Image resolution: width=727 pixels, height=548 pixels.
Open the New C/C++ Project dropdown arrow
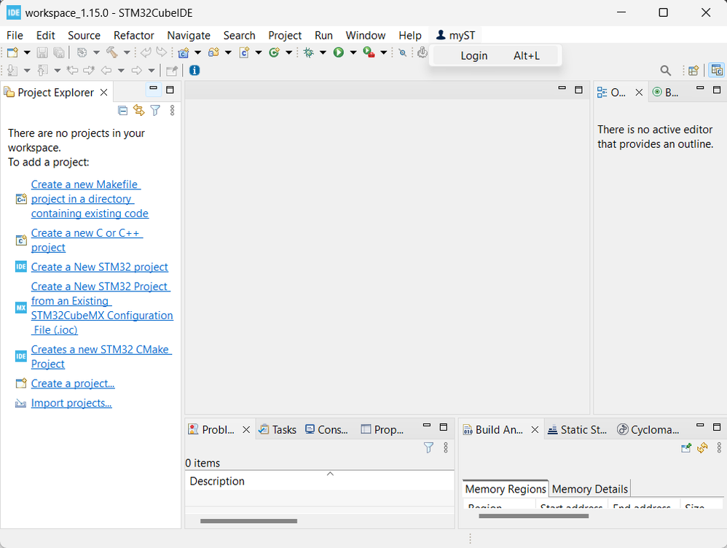click(197, 52)
